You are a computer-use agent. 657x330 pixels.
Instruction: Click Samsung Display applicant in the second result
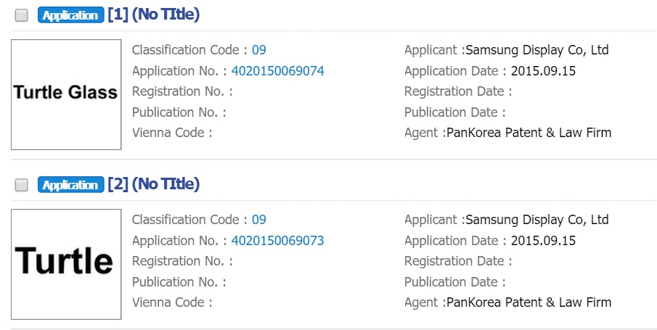click(536, 220)
